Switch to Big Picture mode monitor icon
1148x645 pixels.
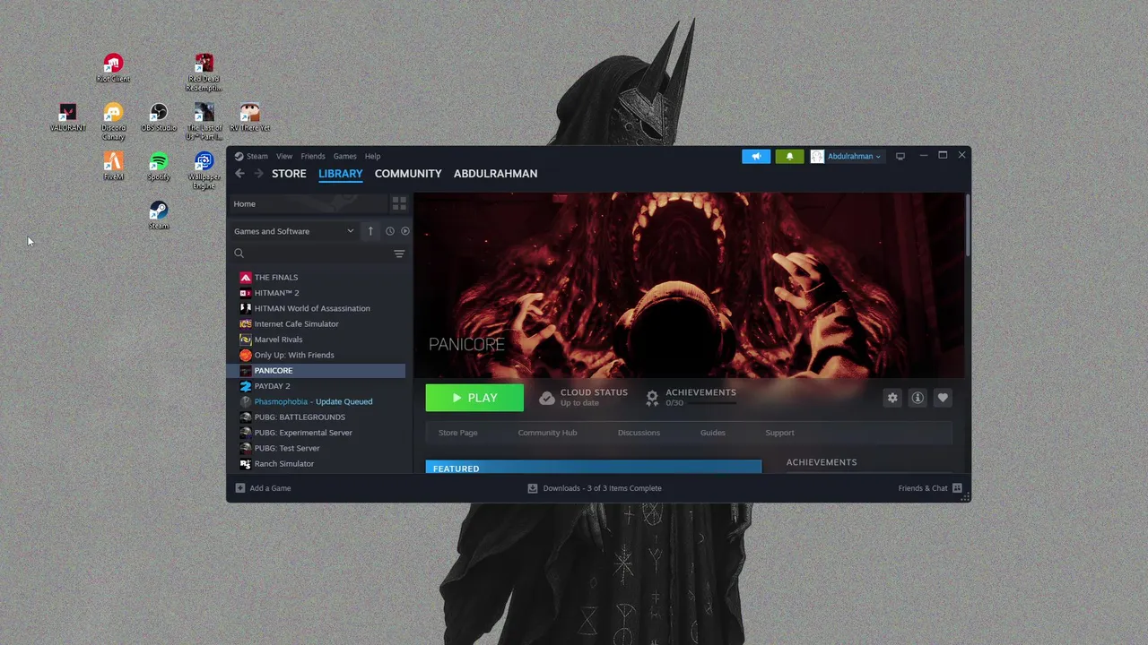(x=900, y=156)
